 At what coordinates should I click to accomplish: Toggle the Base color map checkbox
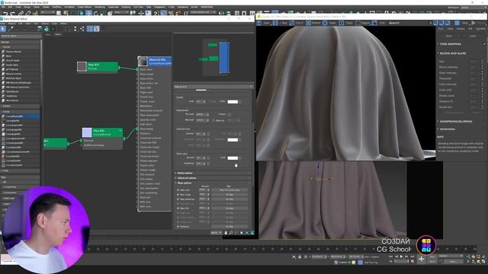(178, 190)
